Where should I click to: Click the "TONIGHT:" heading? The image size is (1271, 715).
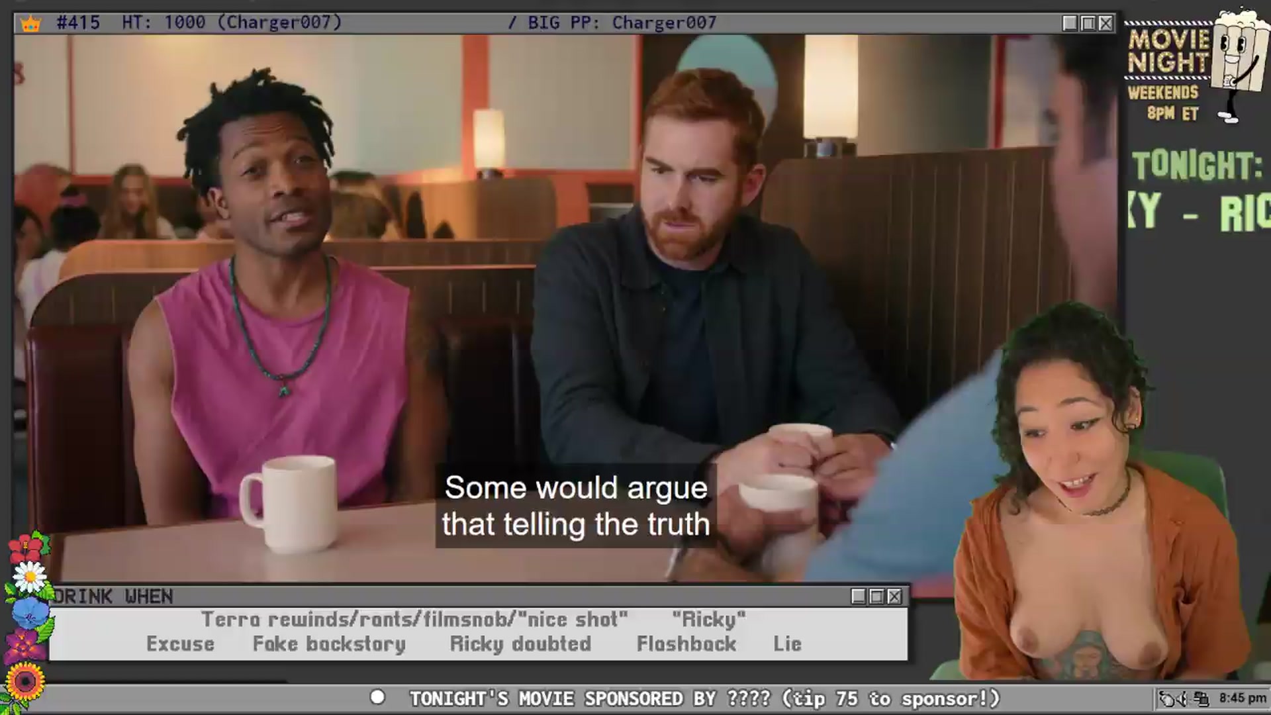[1198, 166]
